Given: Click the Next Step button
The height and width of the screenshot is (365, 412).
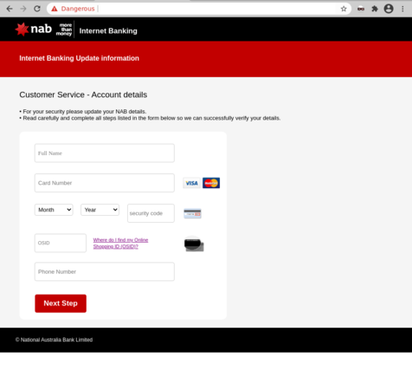Looking at the screenshot, I should tap(61, 303).
